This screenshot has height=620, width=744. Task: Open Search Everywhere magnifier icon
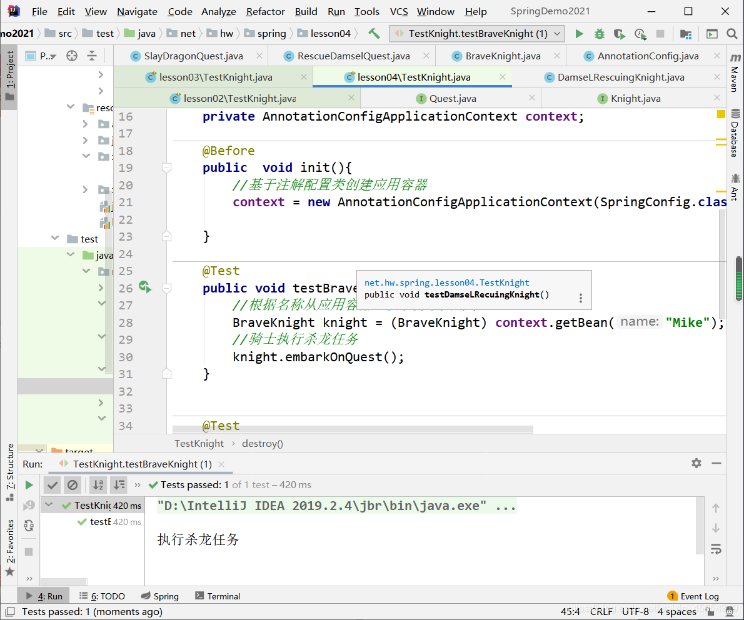[x=731, y=34]
